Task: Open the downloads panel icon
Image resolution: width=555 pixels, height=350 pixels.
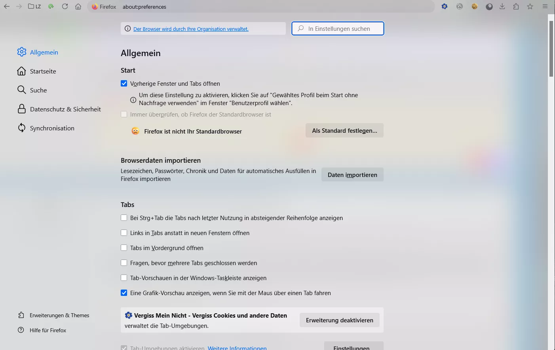Action: click(502, 6)
